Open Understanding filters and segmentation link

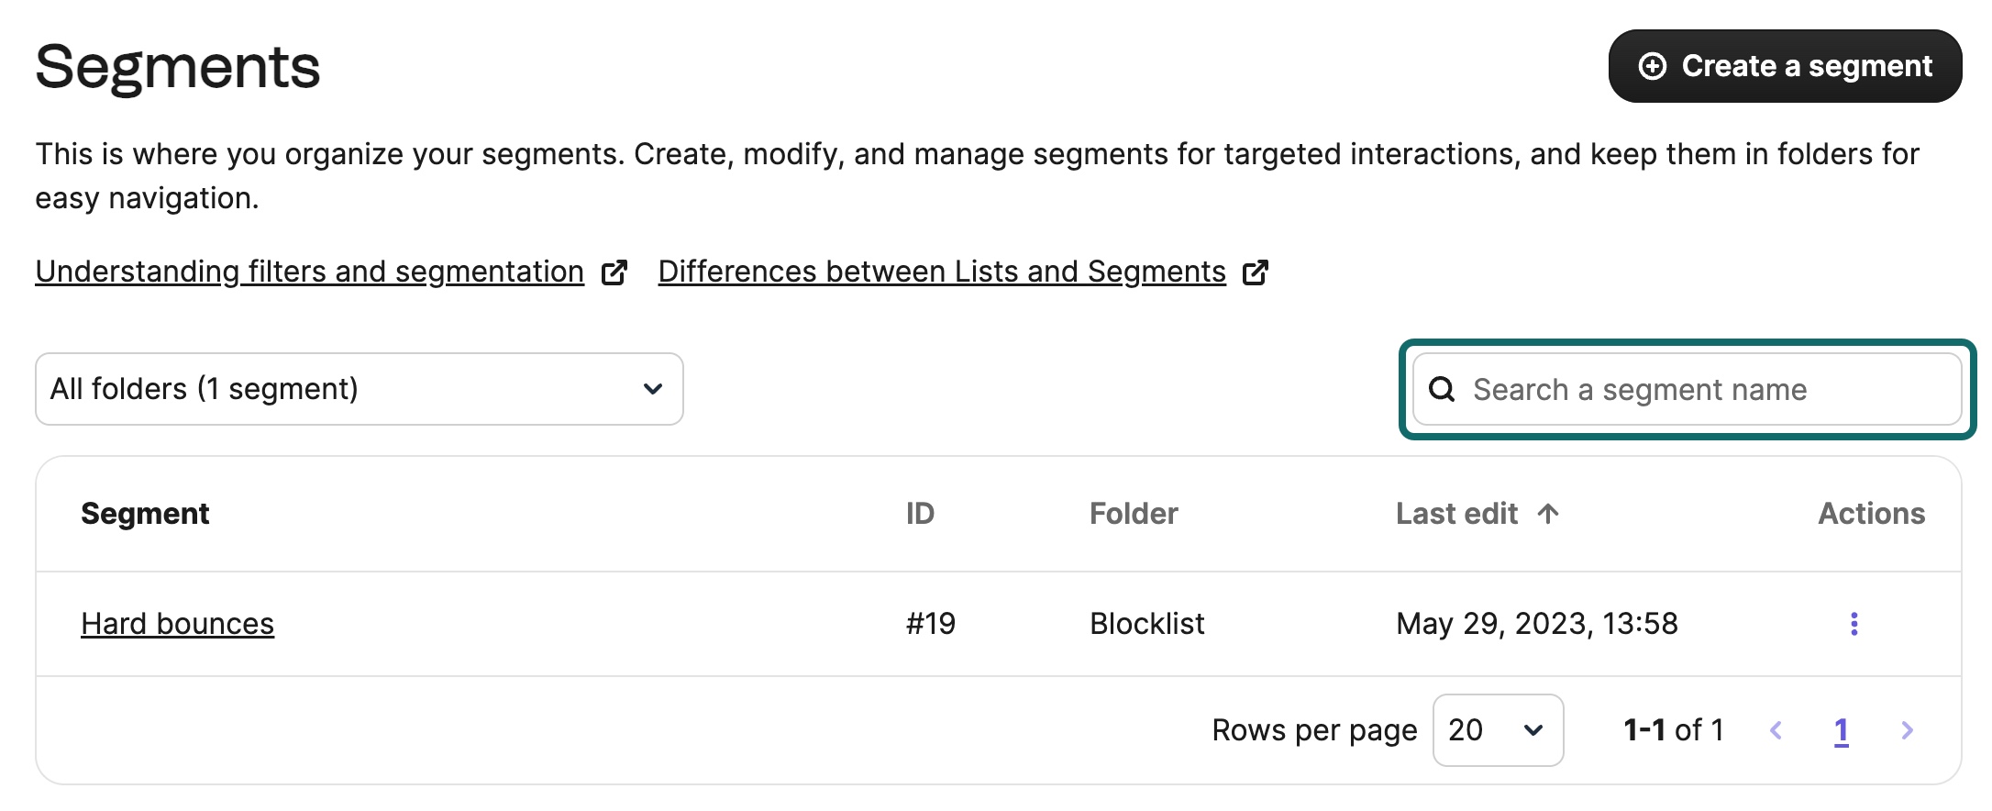(309, 272)
